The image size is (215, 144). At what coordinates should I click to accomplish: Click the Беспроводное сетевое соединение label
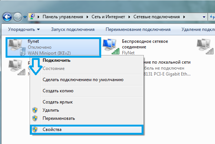tap(145, 44)
